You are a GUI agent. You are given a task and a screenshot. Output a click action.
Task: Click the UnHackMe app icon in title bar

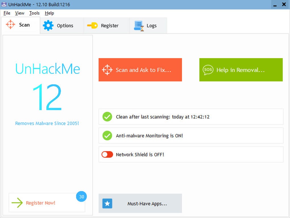point(4,4)
